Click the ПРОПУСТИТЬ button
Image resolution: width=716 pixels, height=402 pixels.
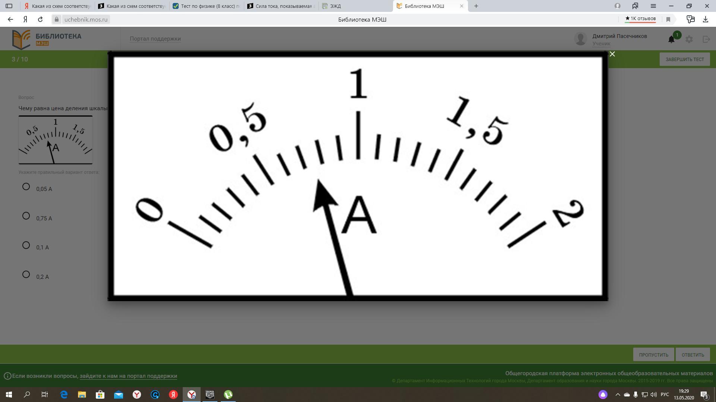pyautogui.click(x=653, y=355)
